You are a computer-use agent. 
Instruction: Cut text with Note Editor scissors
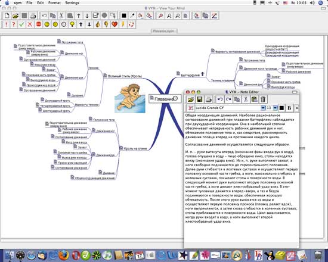point(246,99)
